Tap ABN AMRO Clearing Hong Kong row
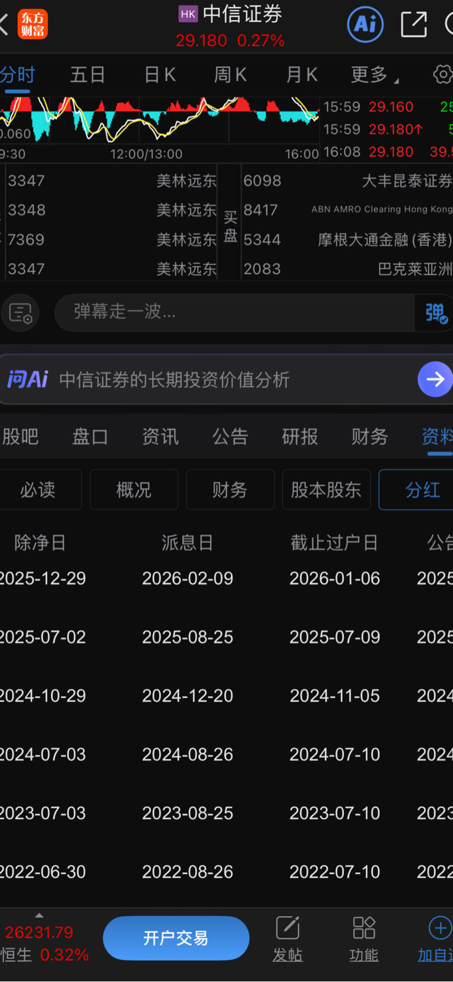Screen dimensions: 453x982 point(347,210)
